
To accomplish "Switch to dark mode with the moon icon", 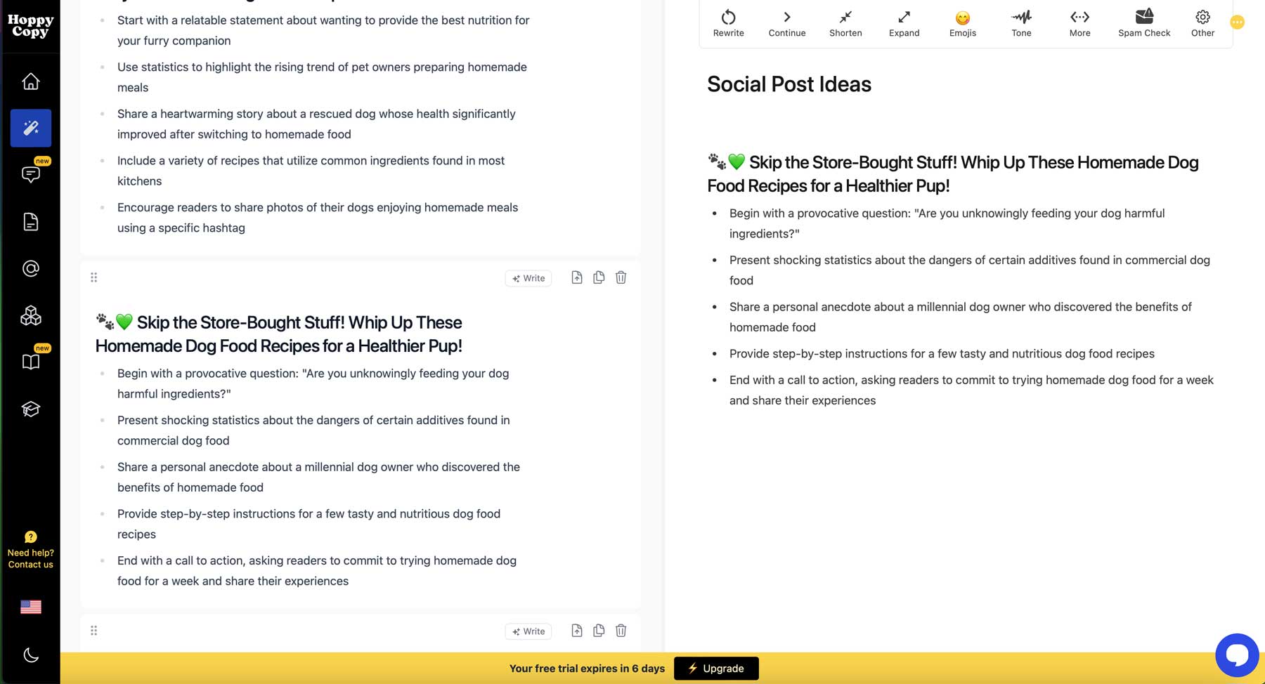I will 30,655.
